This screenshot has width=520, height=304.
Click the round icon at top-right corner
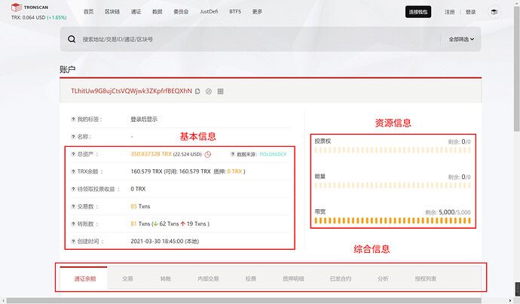point(494,12)
